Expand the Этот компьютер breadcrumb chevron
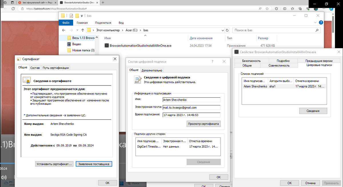Screen dimensions: 343x187 [123, 30]
